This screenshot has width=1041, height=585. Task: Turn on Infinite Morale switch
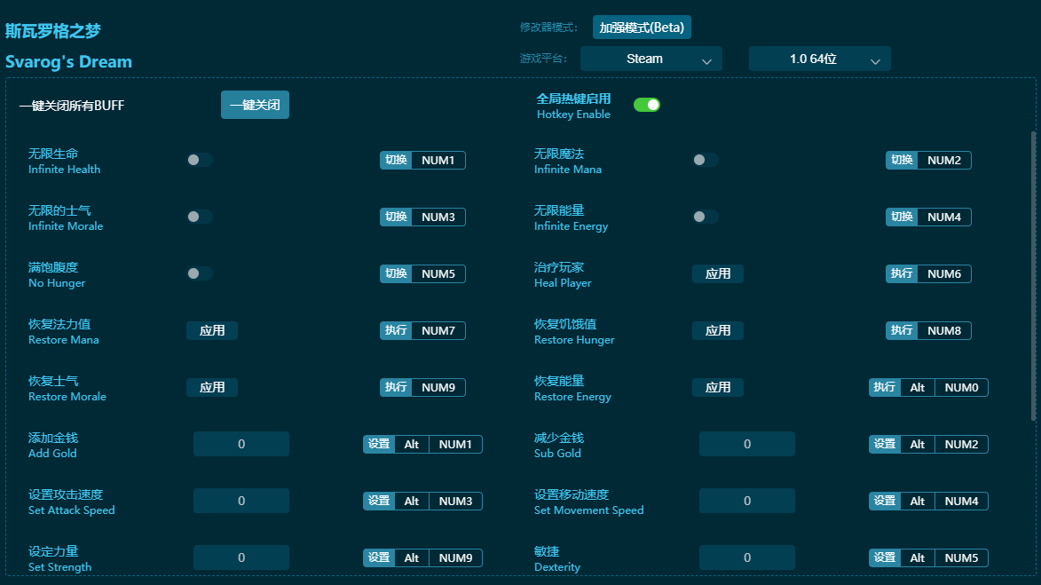point(200,217)
